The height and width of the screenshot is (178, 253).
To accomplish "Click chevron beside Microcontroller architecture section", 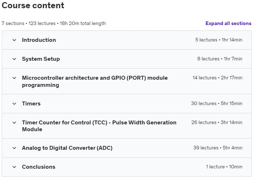I will (x=14, y=78).
